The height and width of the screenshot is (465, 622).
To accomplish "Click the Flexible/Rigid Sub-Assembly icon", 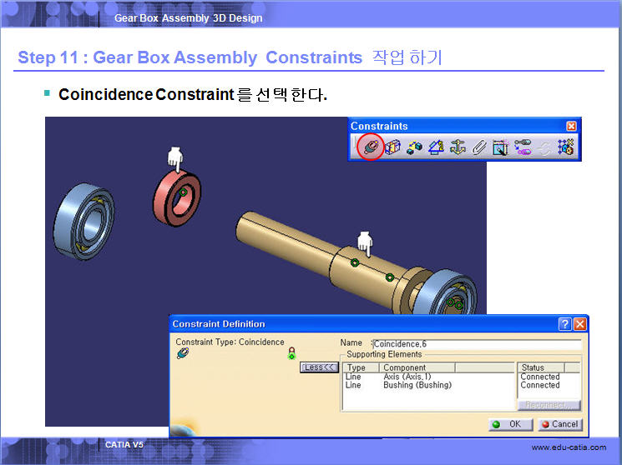I will (523, 147).
